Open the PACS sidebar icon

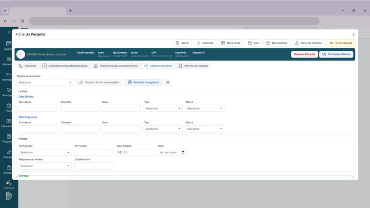pos(8,106)
